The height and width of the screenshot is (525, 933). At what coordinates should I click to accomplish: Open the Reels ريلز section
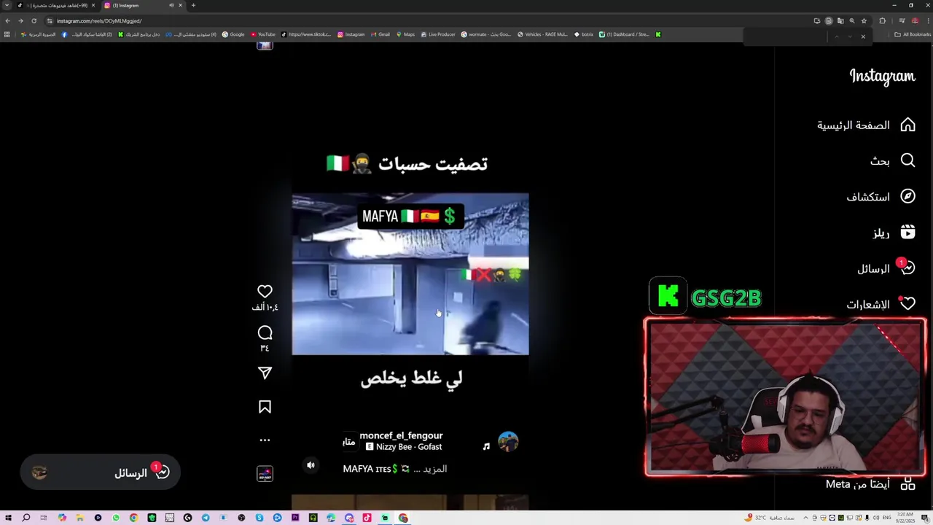pyautogui.click(x=894, y=233)
